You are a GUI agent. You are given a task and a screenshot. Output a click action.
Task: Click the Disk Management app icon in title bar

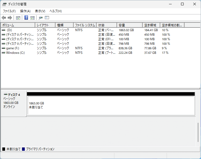[4, 4]
